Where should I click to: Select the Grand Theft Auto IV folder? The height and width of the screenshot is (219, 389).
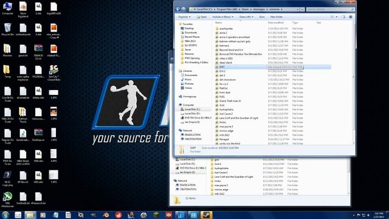tap(230, 101)
